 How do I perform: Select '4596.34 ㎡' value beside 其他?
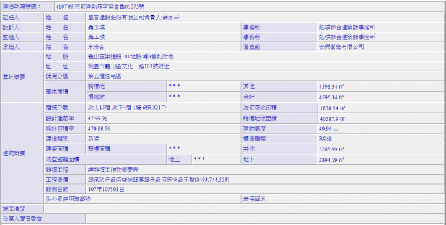coord(331,87)
